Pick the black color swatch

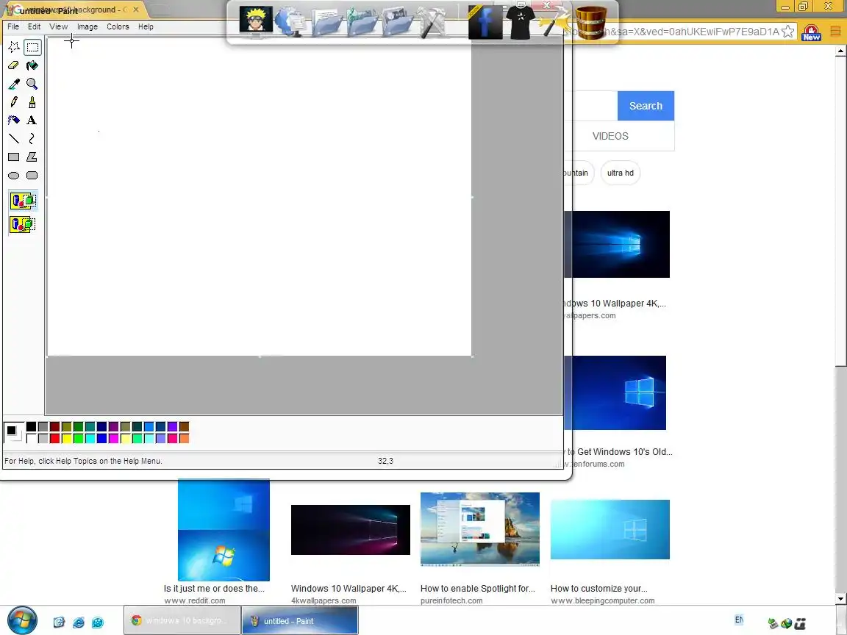(x=32, y=426)
